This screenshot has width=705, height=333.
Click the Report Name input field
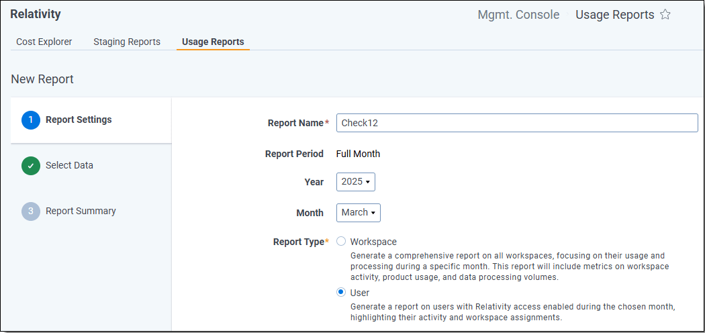coord(516,123)
